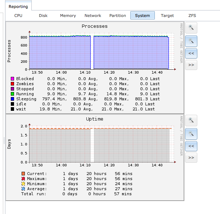The width and height of the screenshot is (220, 214).
Task: Click the Sleeping '797.4 Min' value
Action: point(54,99)
